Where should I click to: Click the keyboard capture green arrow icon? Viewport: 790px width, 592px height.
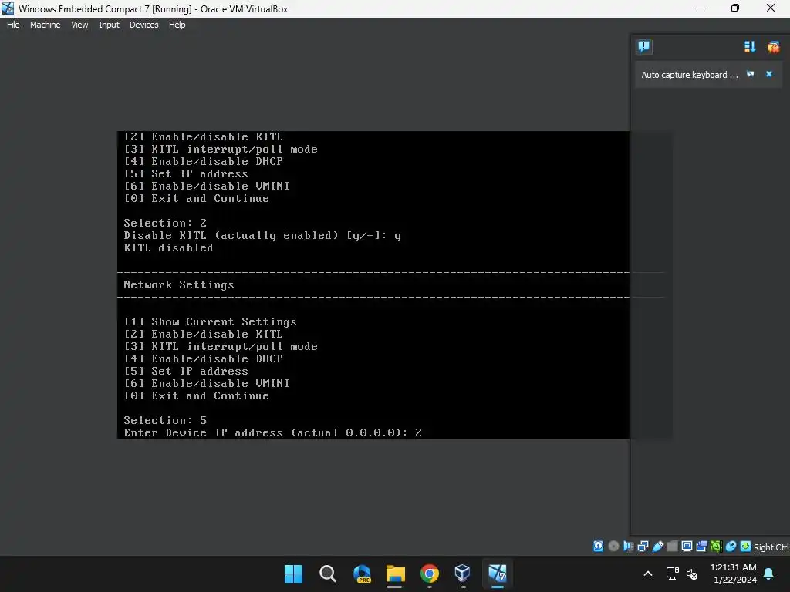745,547
